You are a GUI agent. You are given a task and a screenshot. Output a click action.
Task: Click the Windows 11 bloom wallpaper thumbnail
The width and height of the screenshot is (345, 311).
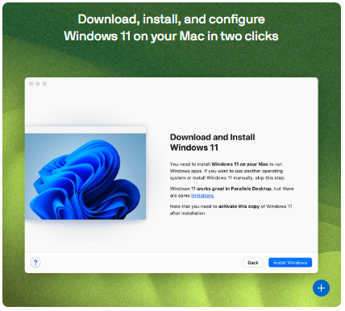coord(85,173)
